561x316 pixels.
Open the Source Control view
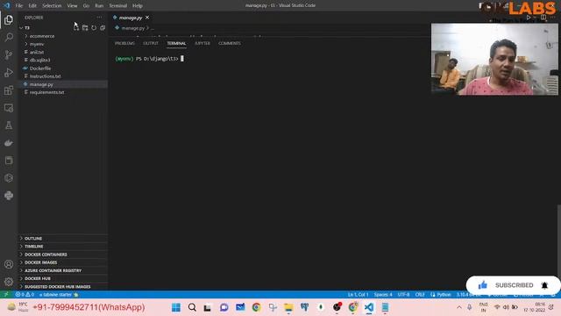(x=9, y=54)
